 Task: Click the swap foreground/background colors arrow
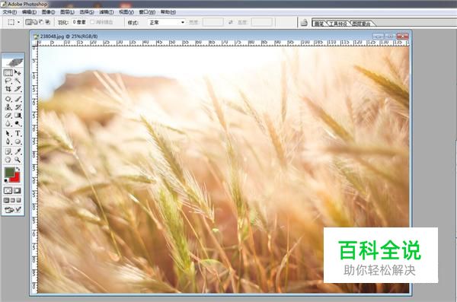click(18, 169)
